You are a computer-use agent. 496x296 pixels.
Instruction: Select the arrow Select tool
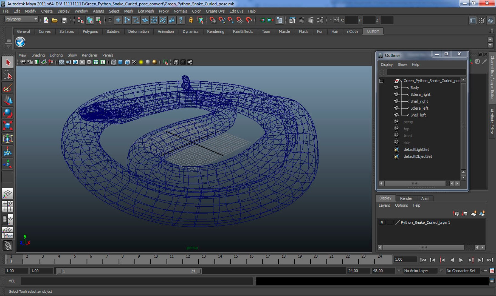(8, 62)
